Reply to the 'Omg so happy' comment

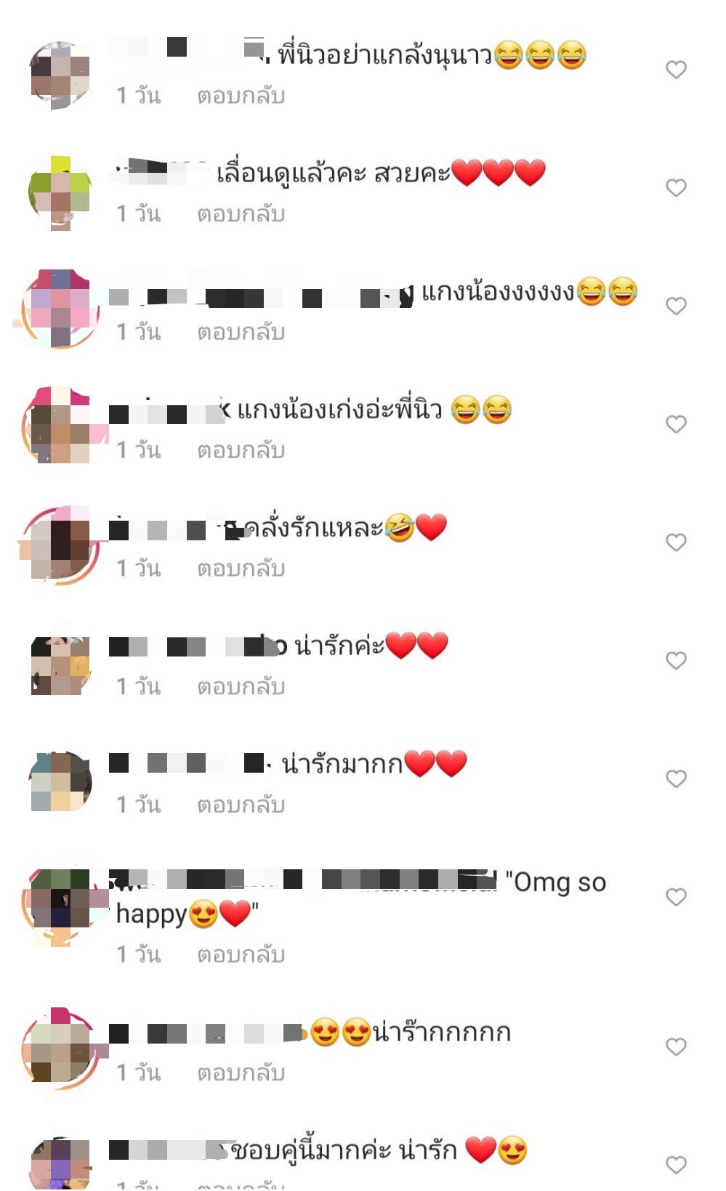click(x=241, y=955)
